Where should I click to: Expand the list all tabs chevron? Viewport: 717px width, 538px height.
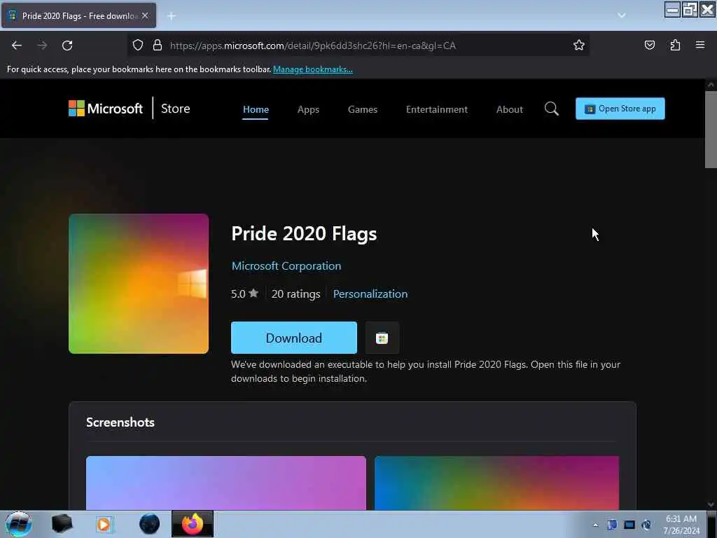pos(622,15)
